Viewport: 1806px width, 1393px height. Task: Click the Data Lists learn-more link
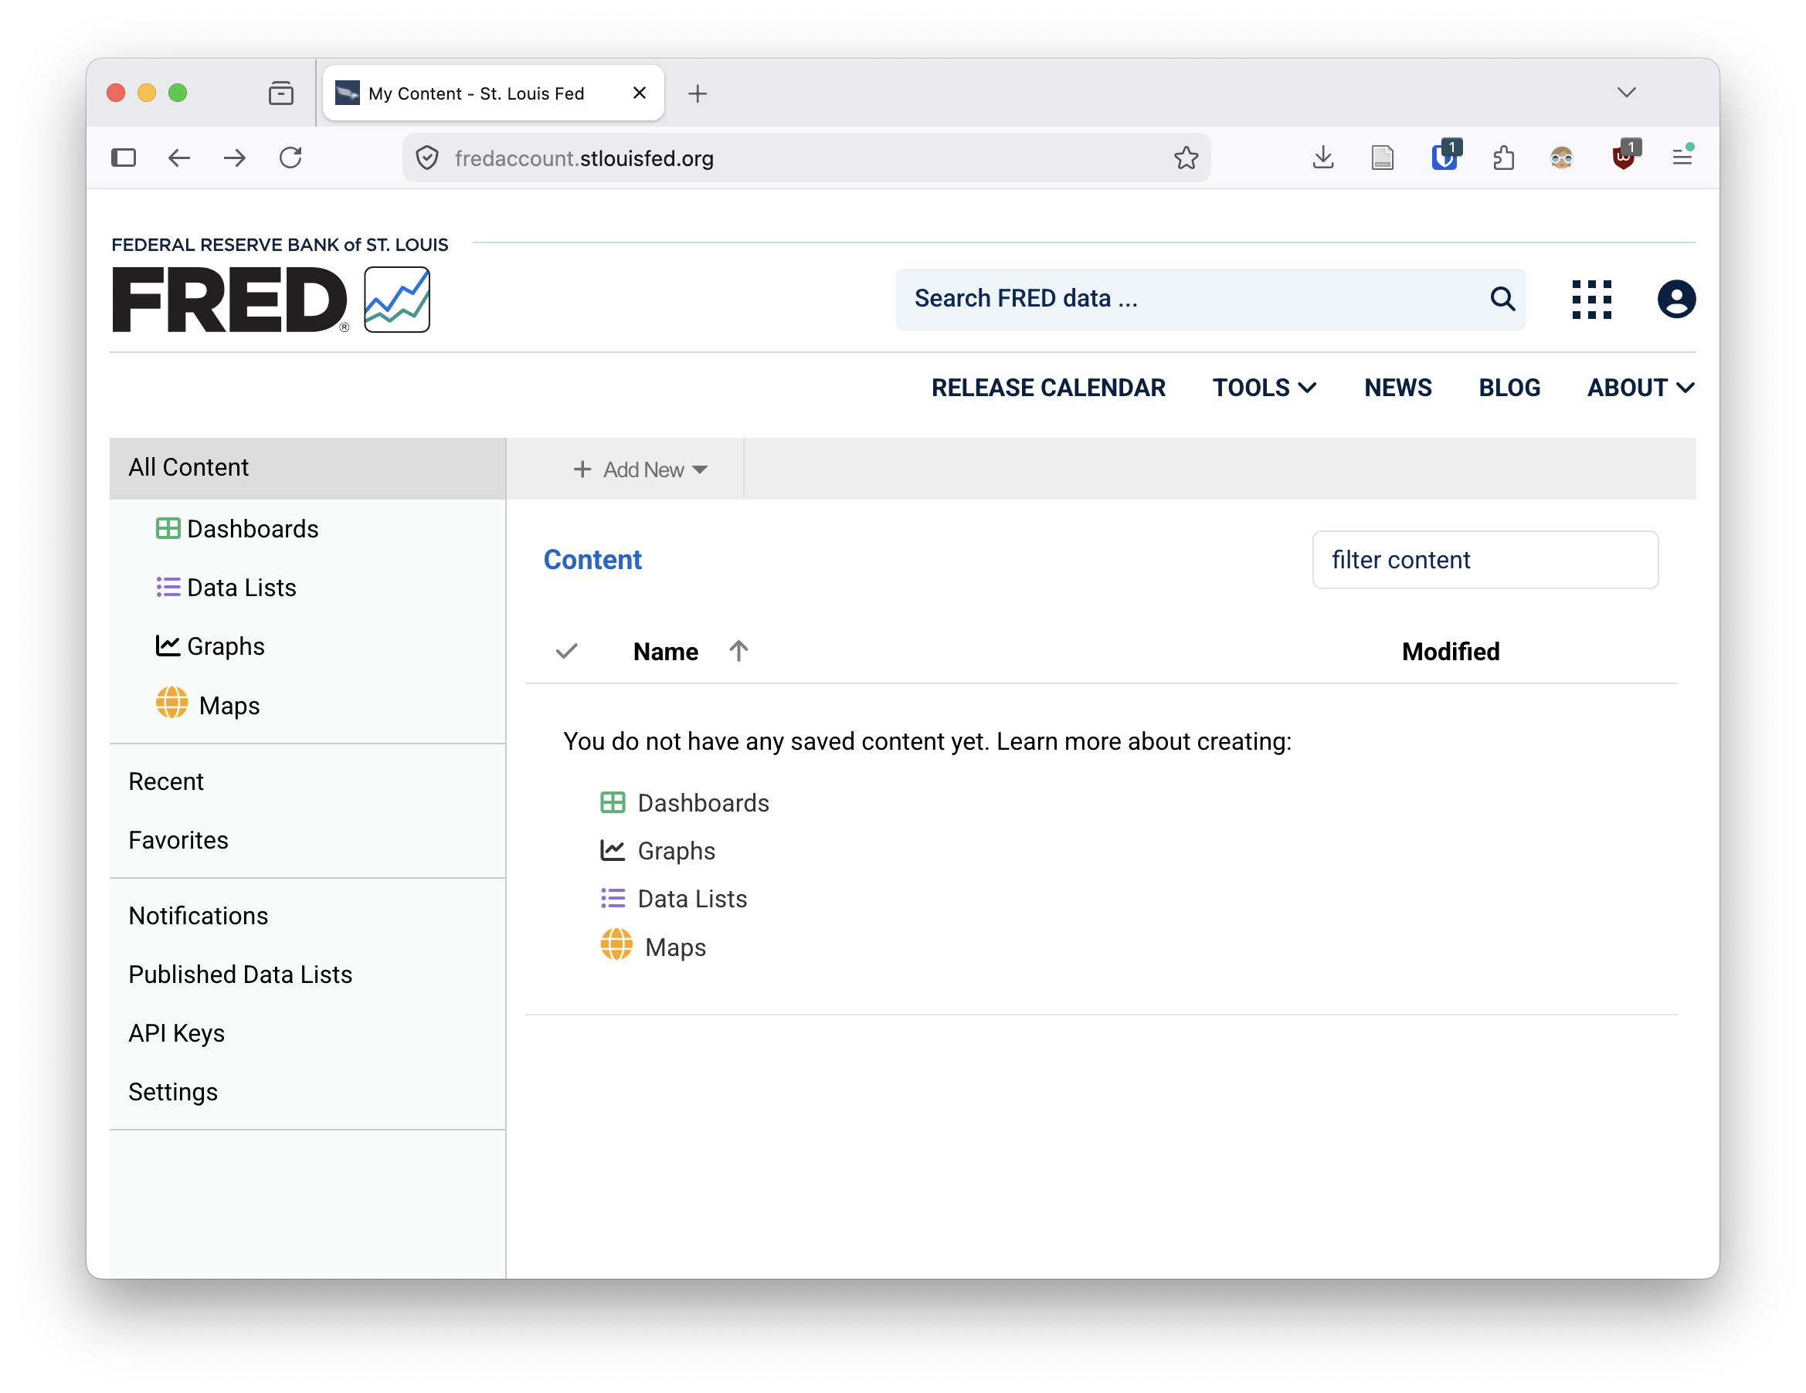(674, 900)
